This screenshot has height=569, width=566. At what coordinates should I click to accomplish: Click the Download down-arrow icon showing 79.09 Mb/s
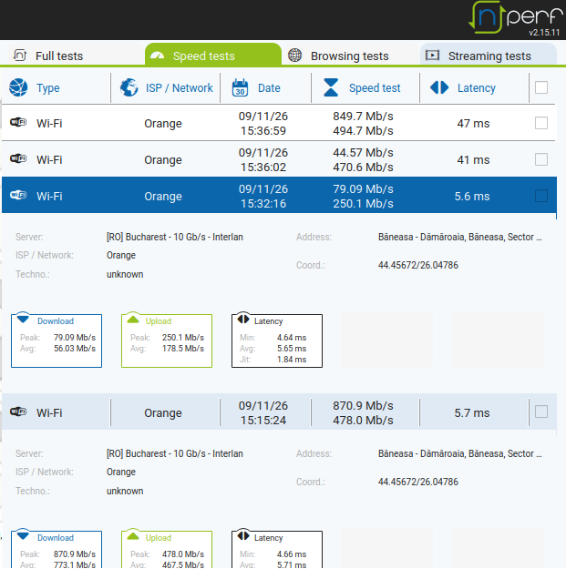(23, 319)
